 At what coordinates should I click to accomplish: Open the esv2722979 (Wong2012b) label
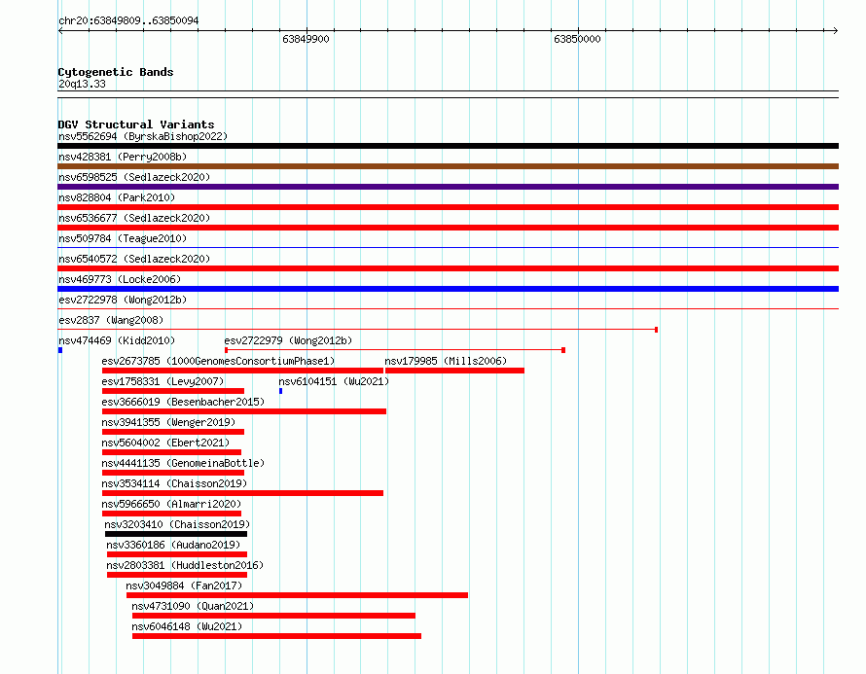288,340
